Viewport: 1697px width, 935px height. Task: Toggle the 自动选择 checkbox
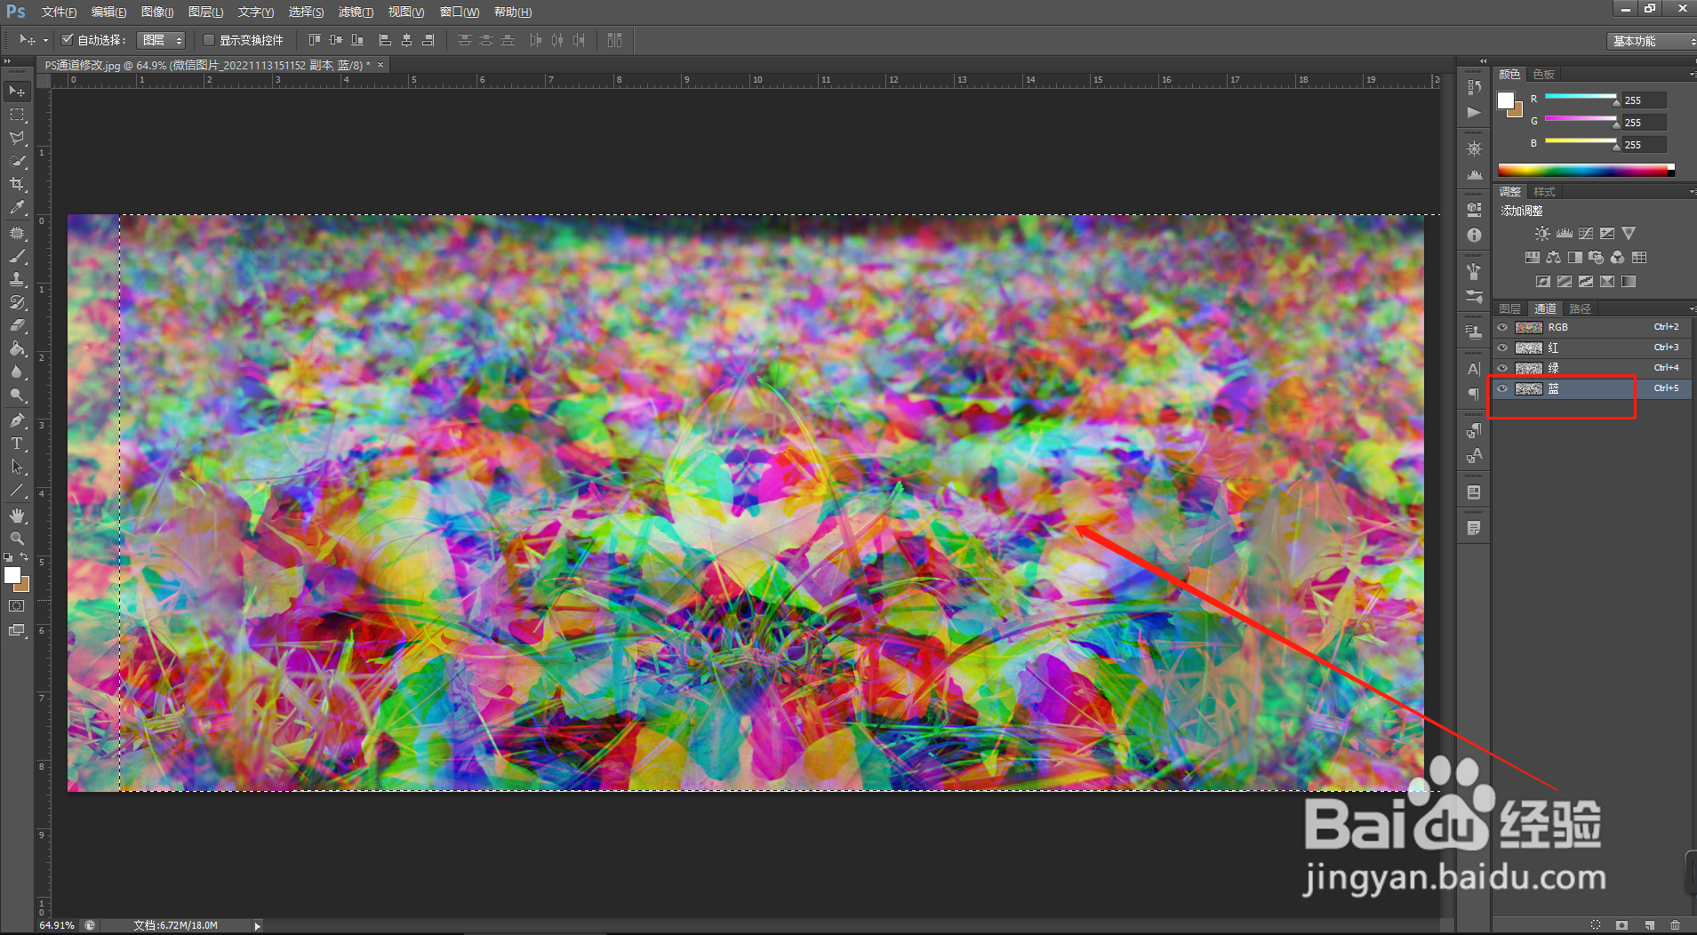67,40
